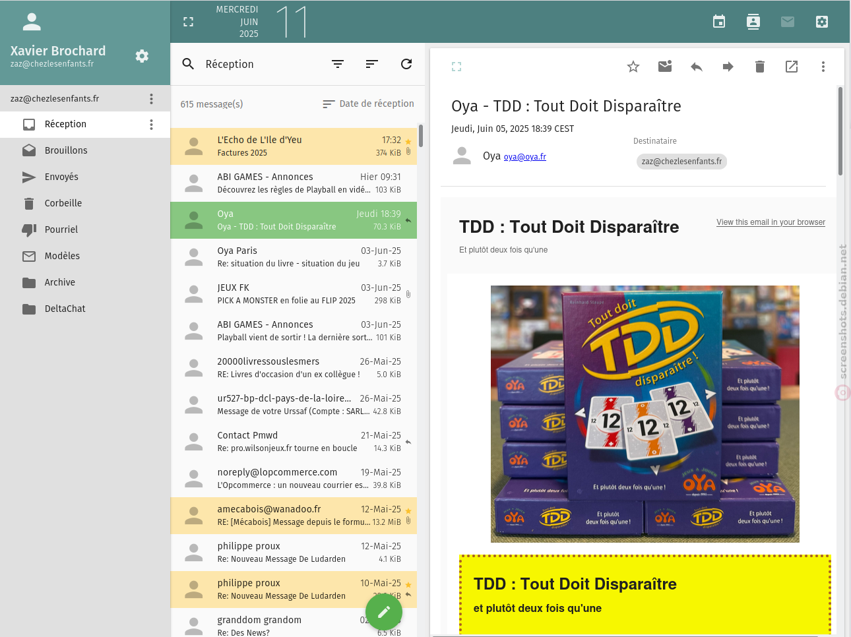The width and height of the screenshot is (851, 637).
Task: Select avatar checkbox of Contact Pmwd message
Action: coord(194,442)
